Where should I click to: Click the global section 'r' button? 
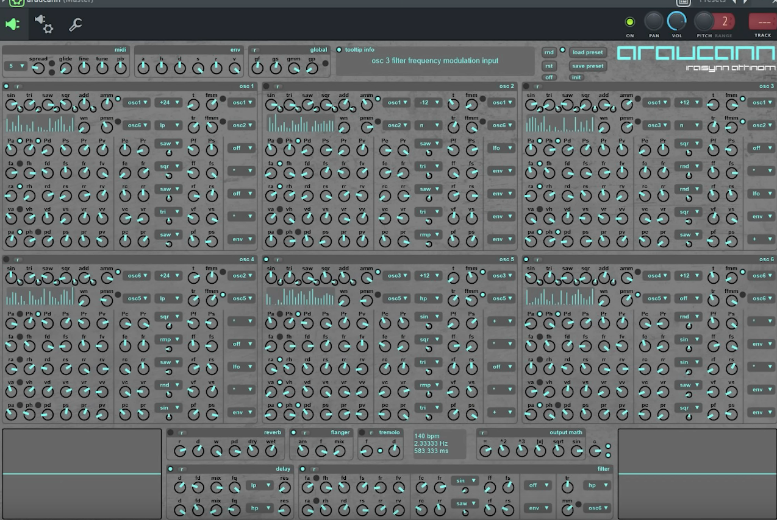(x=255, y=50)
